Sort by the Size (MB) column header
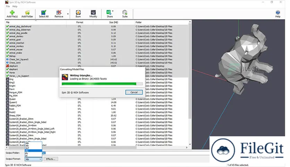 point(113,22)
